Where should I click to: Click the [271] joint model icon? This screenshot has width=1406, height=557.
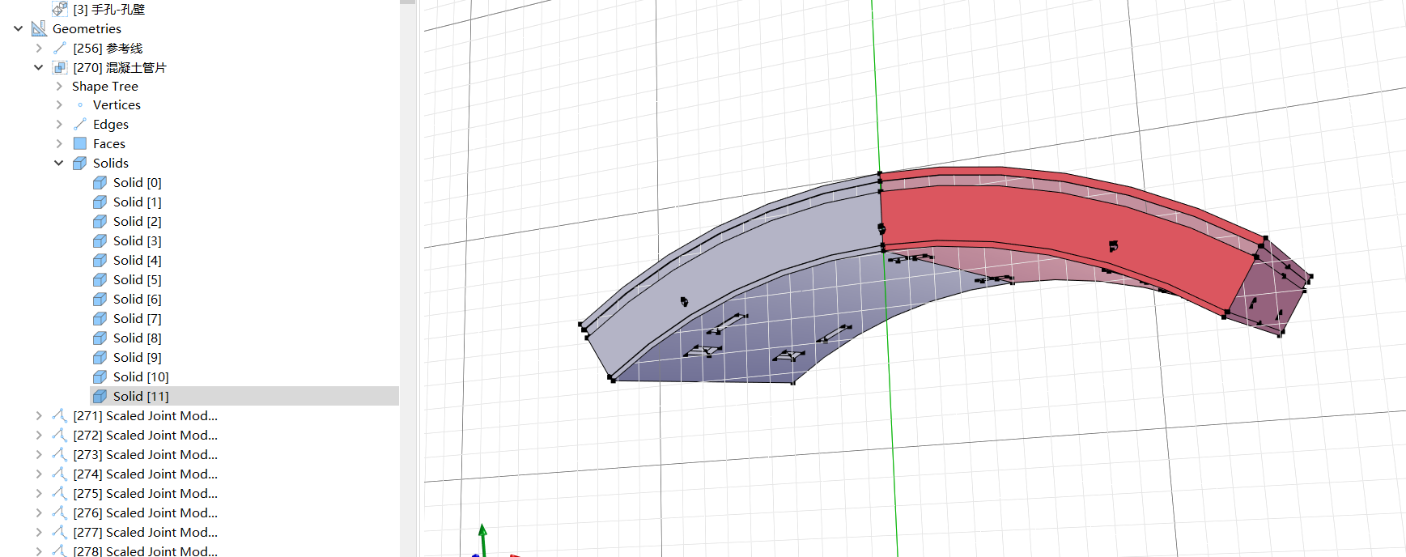(60, 415)
